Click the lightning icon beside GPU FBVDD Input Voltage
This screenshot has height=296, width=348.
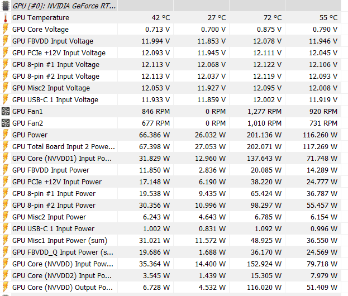6,41
